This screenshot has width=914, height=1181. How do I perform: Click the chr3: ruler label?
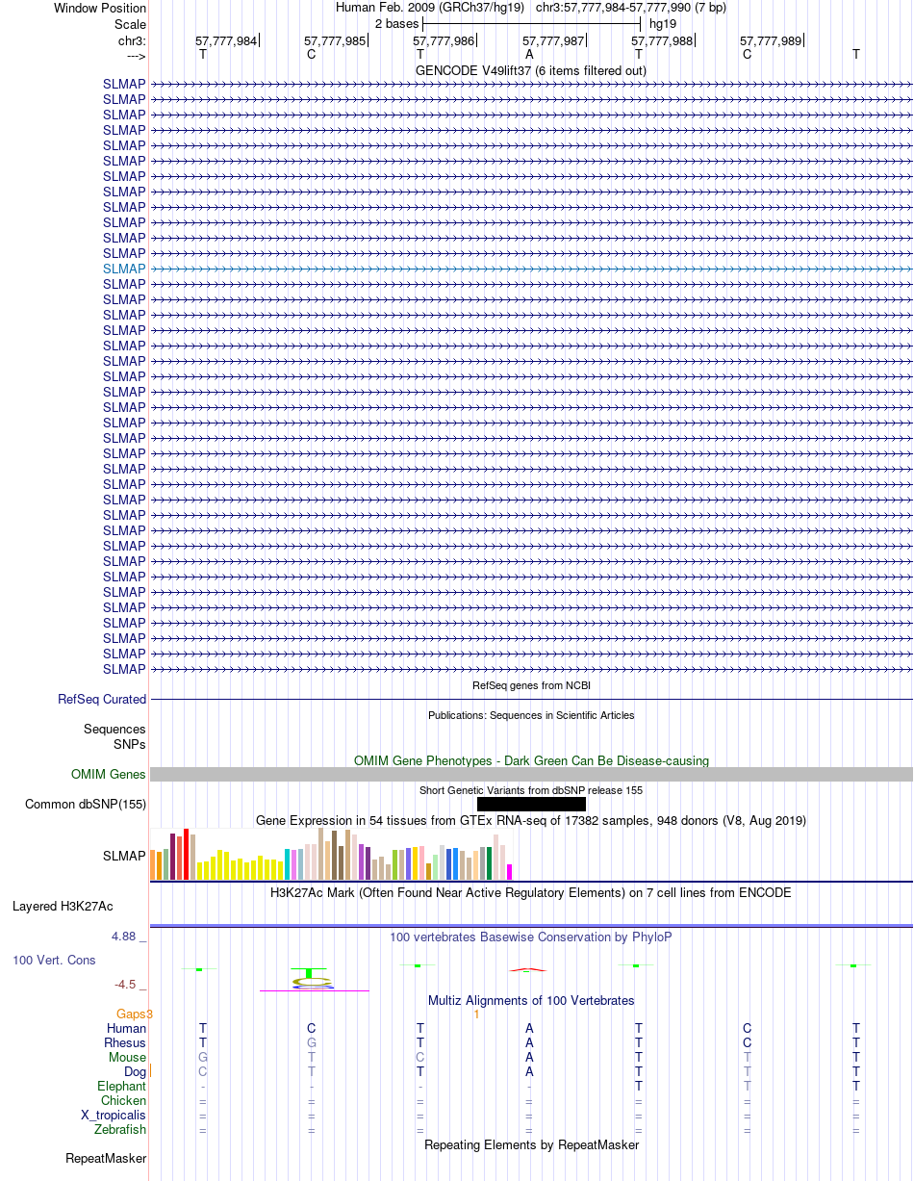tap(132, 41)
